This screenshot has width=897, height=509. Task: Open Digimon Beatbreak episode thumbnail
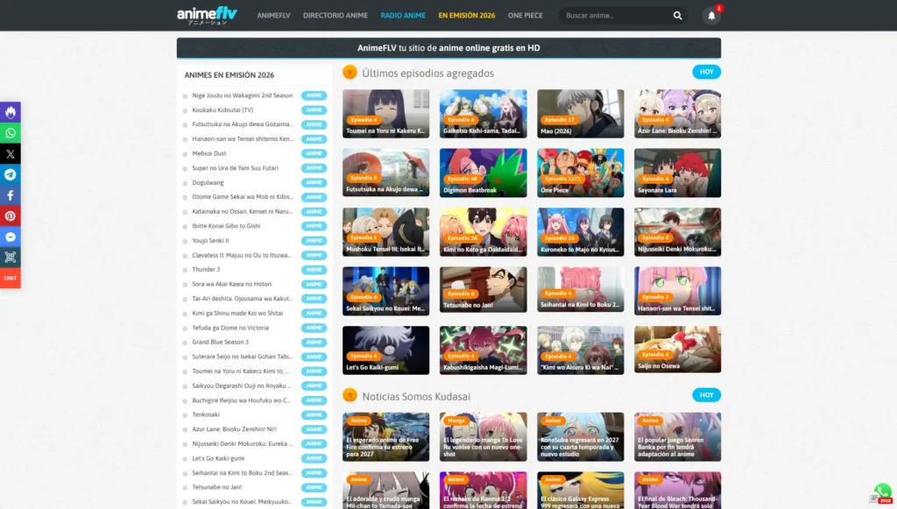point(483,173)
